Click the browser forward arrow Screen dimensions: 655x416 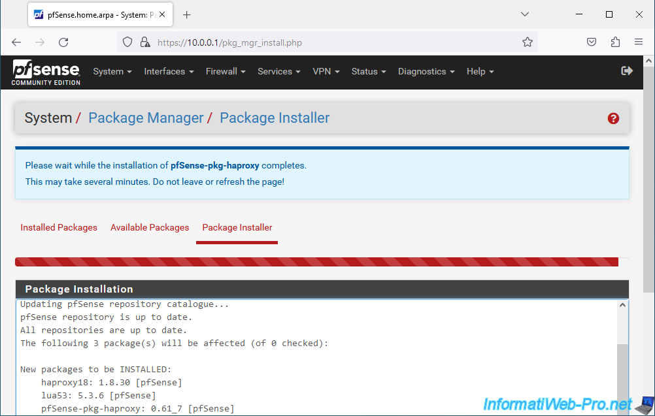(40, 42)
